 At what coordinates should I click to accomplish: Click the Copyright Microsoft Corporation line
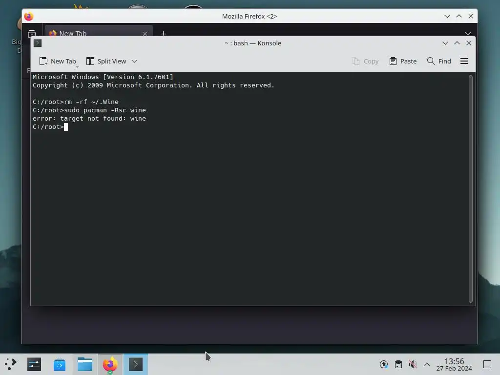point(153,85)
